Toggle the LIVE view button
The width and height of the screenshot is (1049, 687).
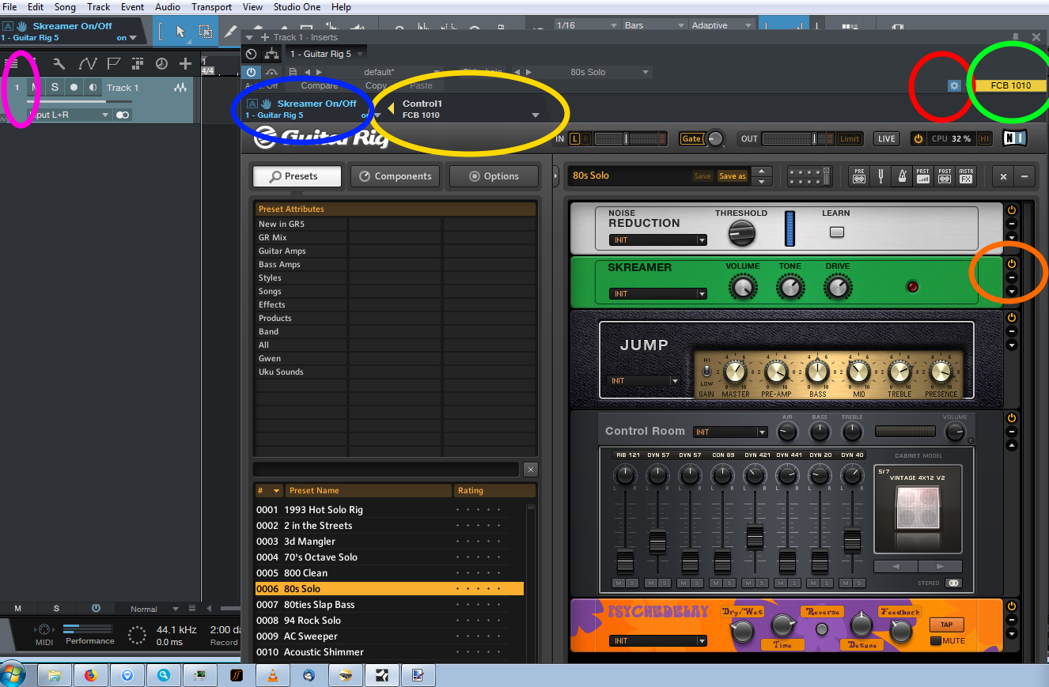[886, 139]
